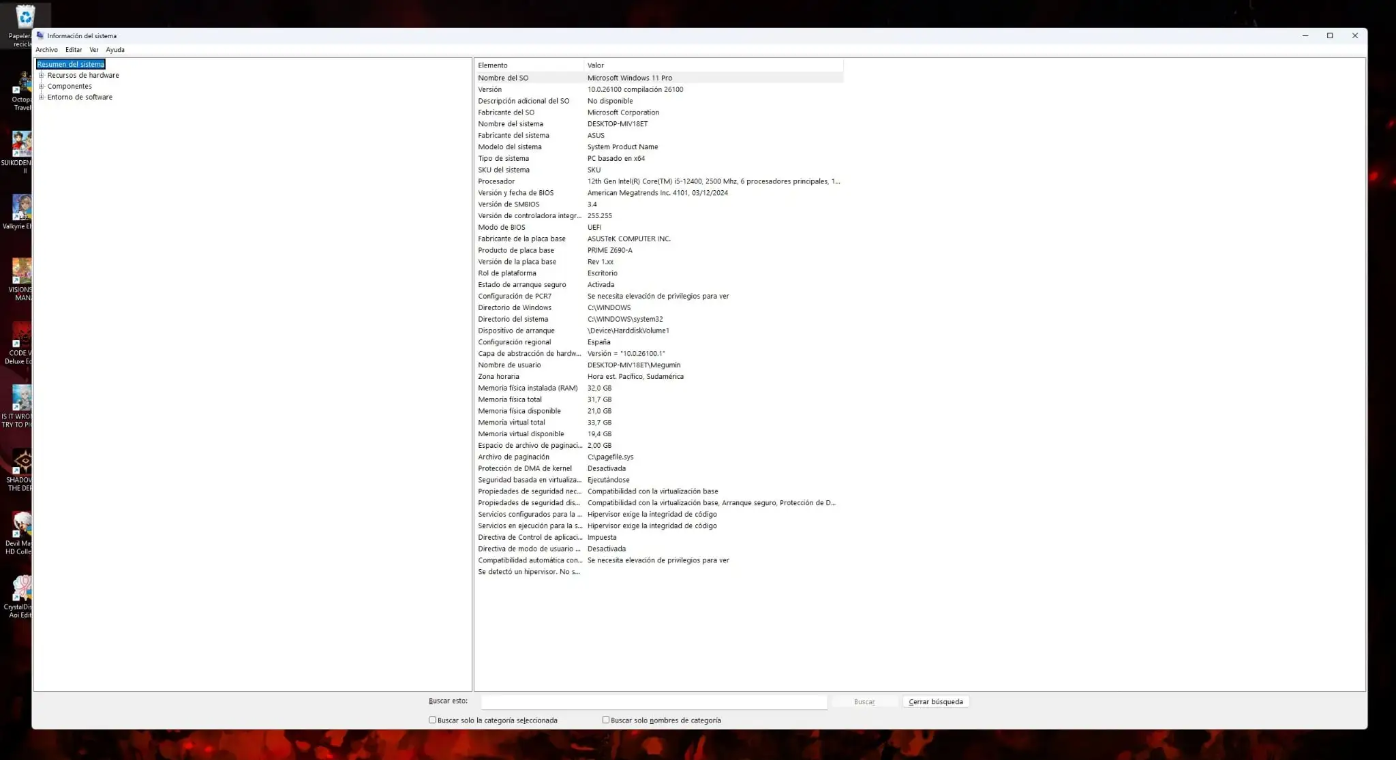Click the Elemento column header

click(529, 65)
